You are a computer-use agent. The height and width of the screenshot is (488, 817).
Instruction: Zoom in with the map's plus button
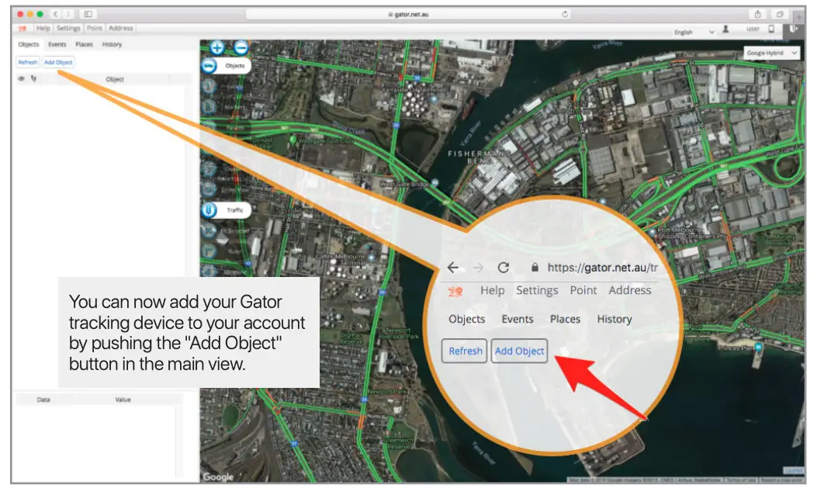[217, 48]
